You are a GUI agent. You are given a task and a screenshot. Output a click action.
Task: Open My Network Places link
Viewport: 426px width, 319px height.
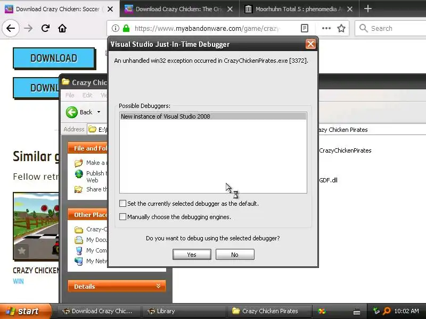91,261
